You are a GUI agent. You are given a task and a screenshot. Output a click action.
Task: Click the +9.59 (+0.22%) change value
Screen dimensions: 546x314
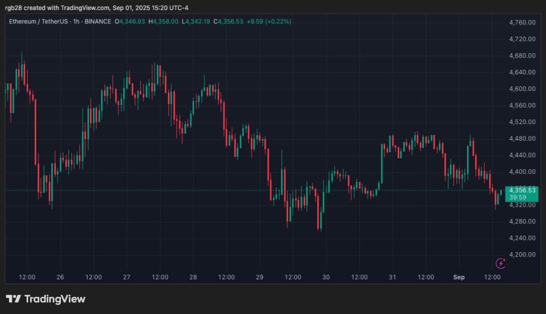pos(269,22)
